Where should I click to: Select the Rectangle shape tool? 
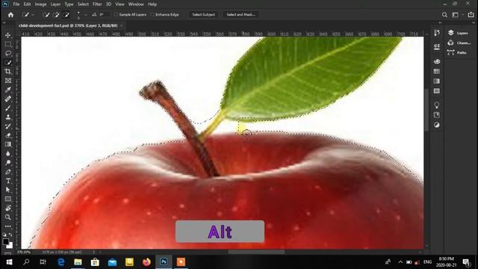click(8, 199)
